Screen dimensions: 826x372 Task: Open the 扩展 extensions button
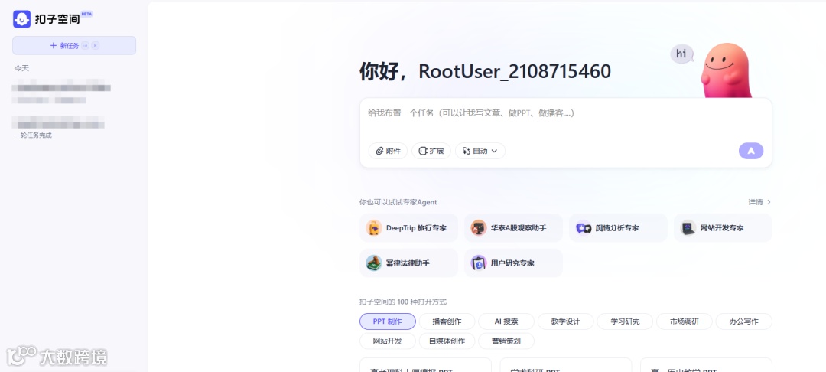click(x=431, y=152)
